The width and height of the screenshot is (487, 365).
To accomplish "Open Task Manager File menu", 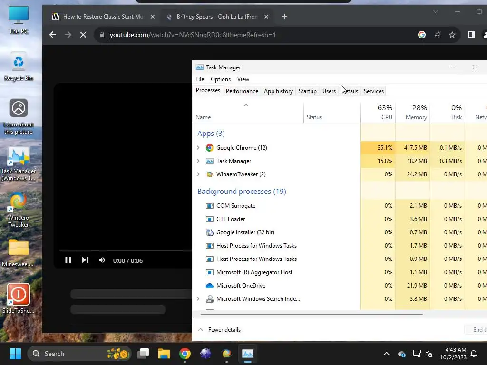I will point(200,79).
